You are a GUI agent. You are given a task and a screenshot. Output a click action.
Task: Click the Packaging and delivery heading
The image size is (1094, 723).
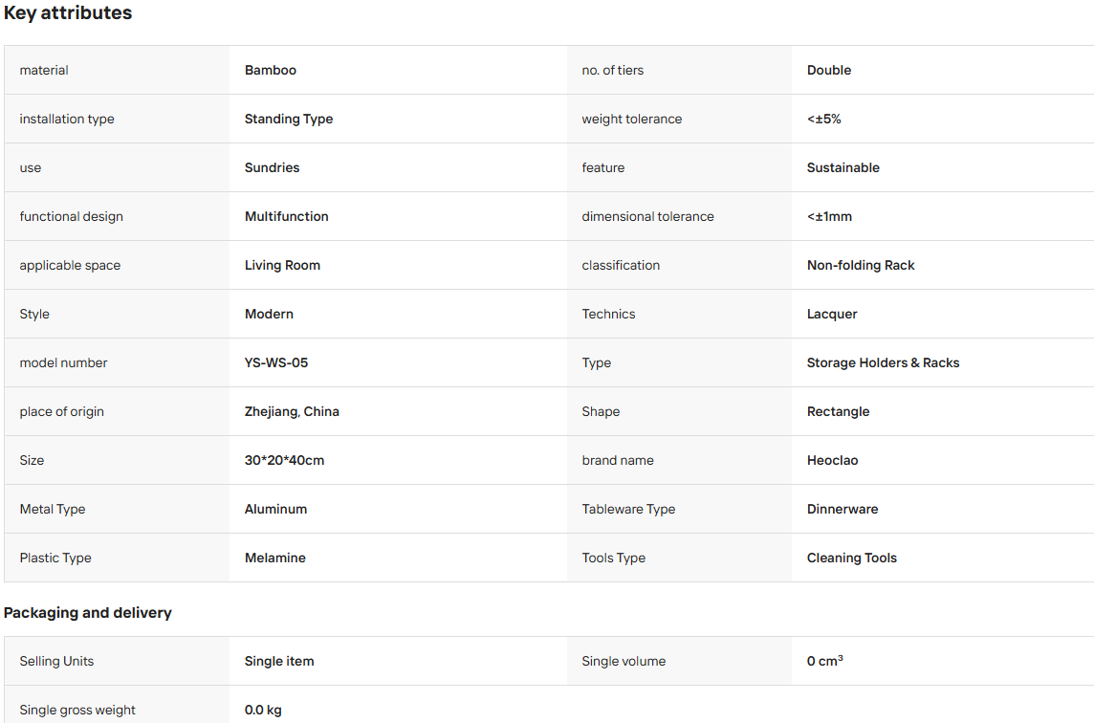88,613
